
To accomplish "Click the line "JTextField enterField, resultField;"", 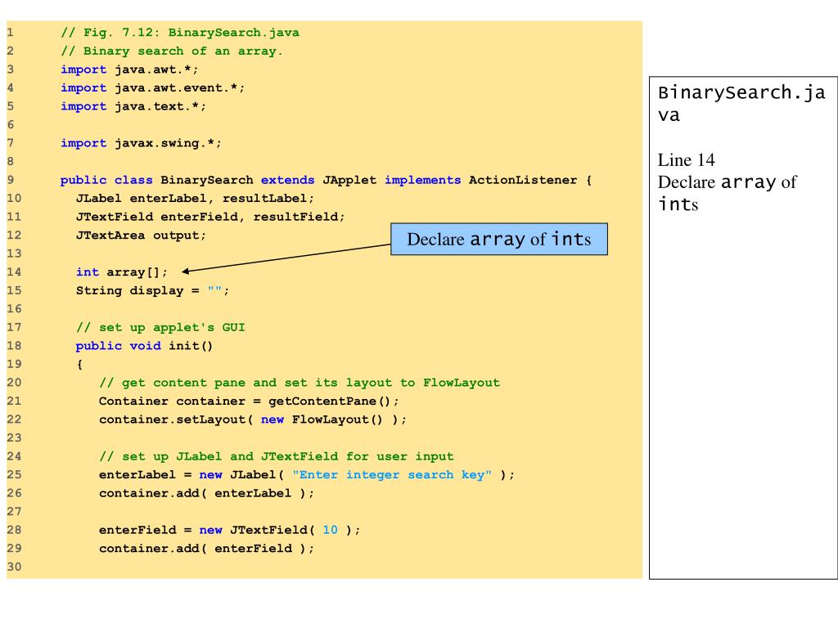I will tap(210, 217).
